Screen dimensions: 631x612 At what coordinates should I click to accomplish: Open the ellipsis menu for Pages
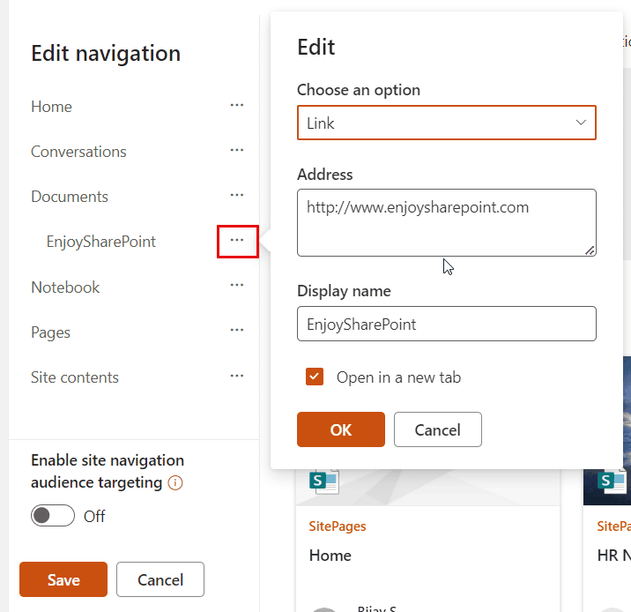tap(236, 331)
